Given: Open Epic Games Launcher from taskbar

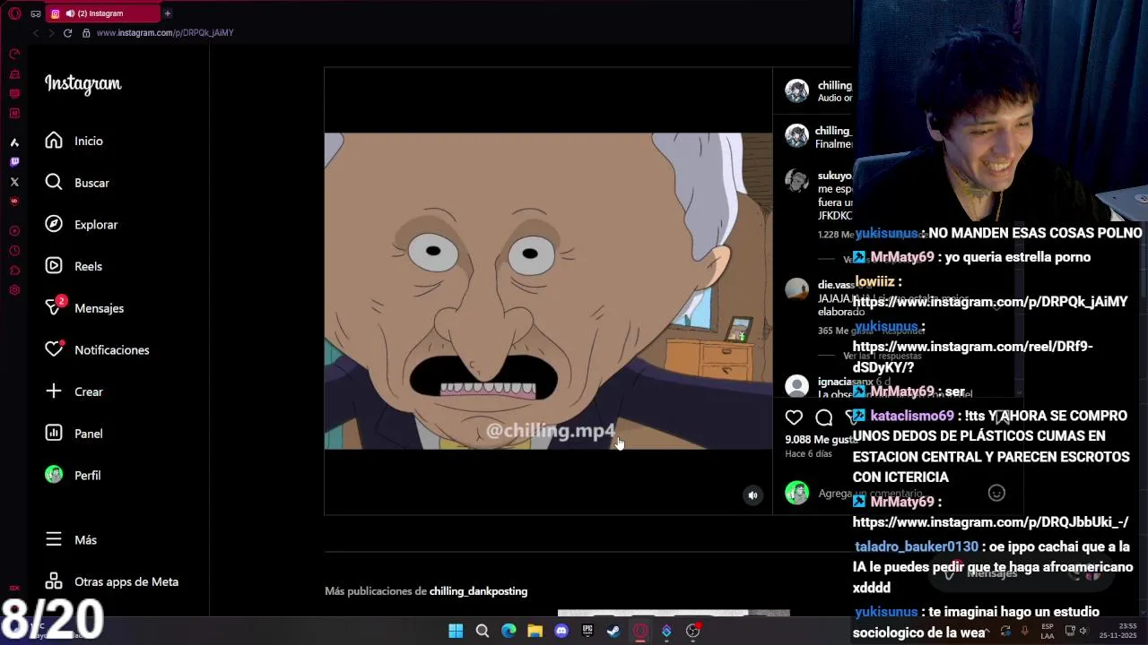Looking at the screenshot, I should click(587, 631).
